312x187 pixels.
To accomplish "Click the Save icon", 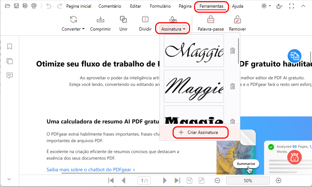I will pos(16,6).
